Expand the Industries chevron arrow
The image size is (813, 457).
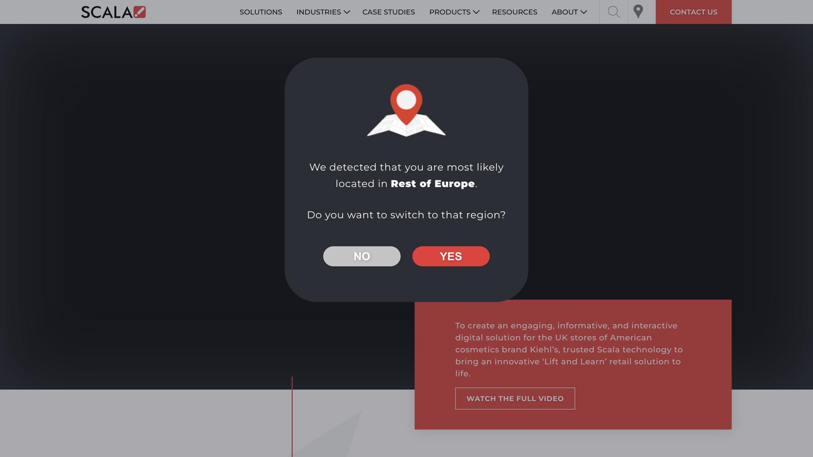pos(347,12)
